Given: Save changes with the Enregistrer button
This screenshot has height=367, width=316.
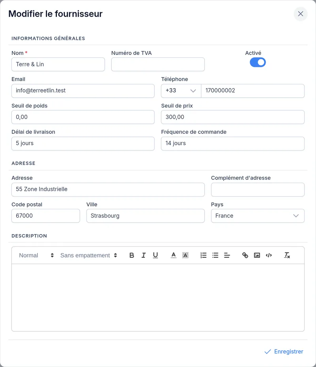Looking at the screenshot, I should 284,352.
